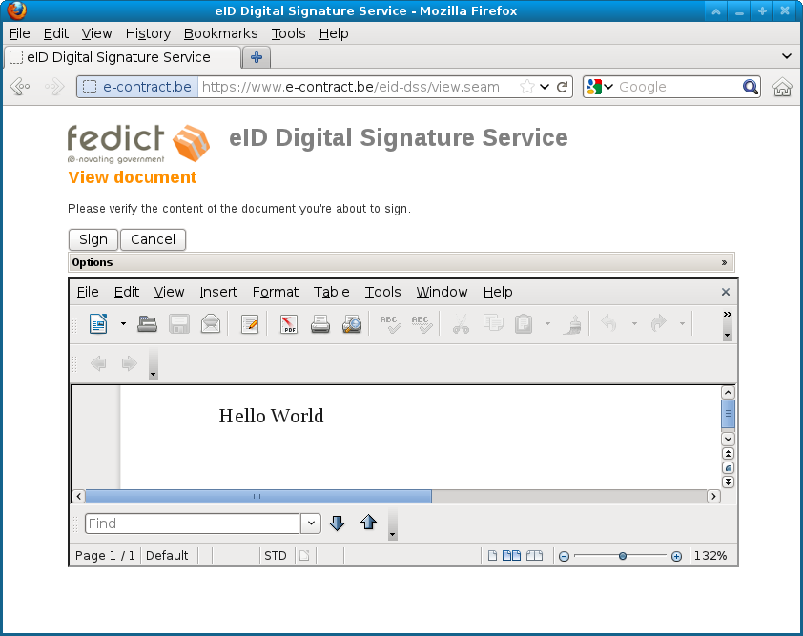The image size is (803, 636).
Task: Toggle the STD selection mode
Action: pyautogui.click(x=276, y=556)
